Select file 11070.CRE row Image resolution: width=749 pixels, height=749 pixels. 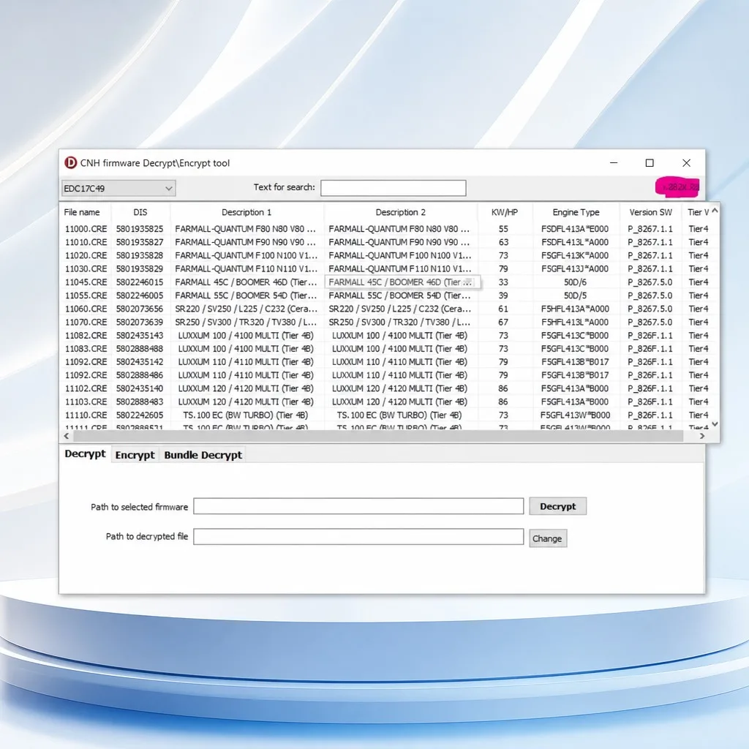[385, 323]
